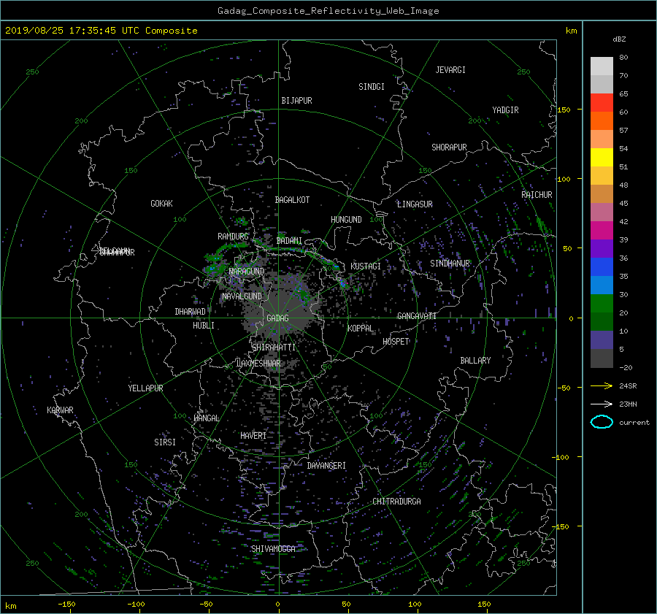Click the blue 36 dBZ color swatch
Image resolution: width=657 pixels, height=614 pixels.
pos(602,267)
